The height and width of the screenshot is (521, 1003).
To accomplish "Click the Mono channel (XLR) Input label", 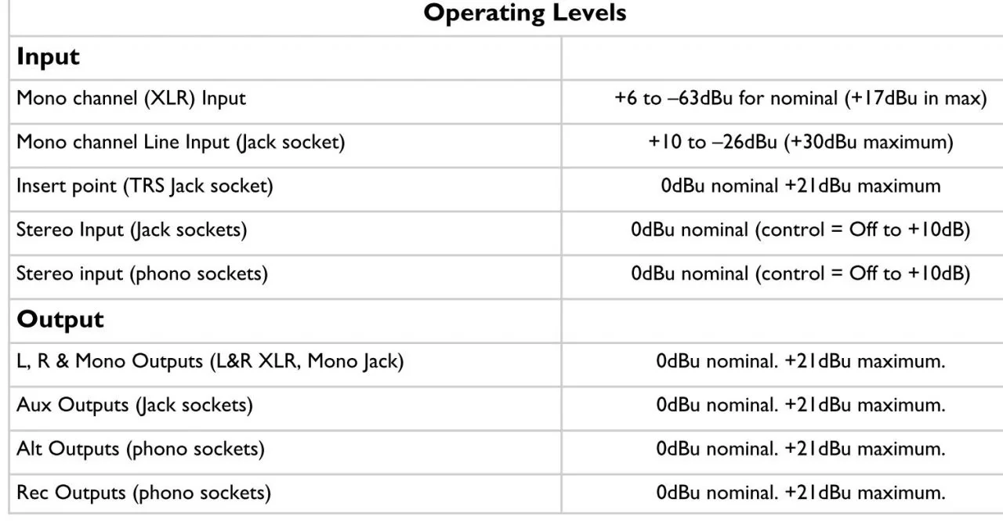I will point(131,99).
